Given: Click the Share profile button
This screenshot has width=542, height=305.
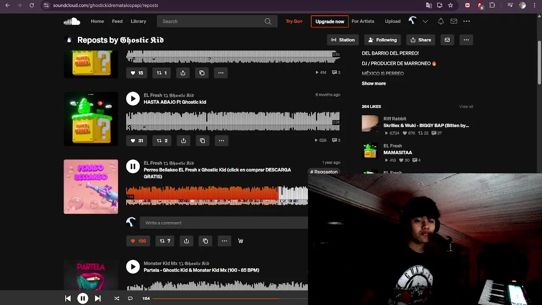Looking at the screenshot, I should [x=421, y=40].
